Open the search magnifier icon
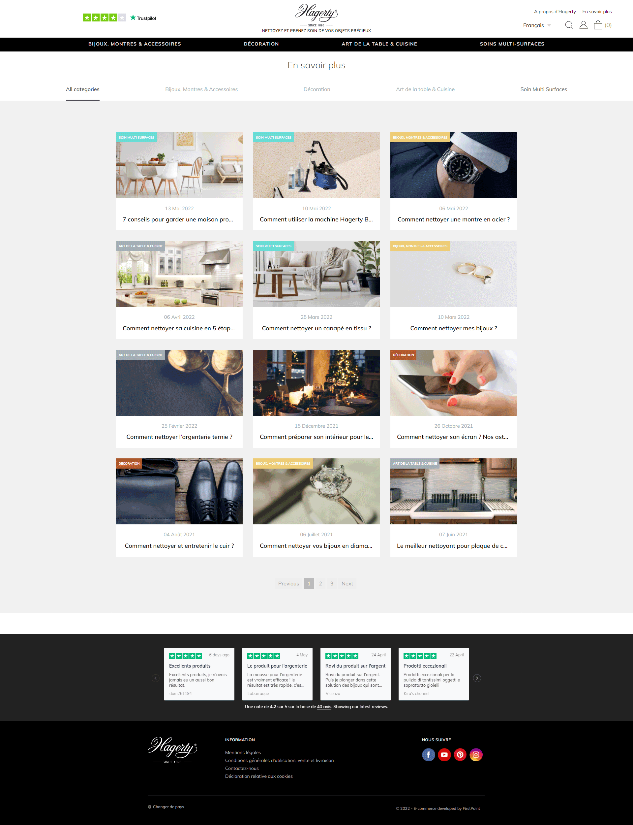The image size is (633, 825). 569,25
